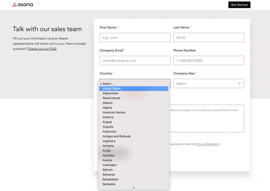Choose Bahamas country option
The image size is (270, 191).
coord(134,174)
